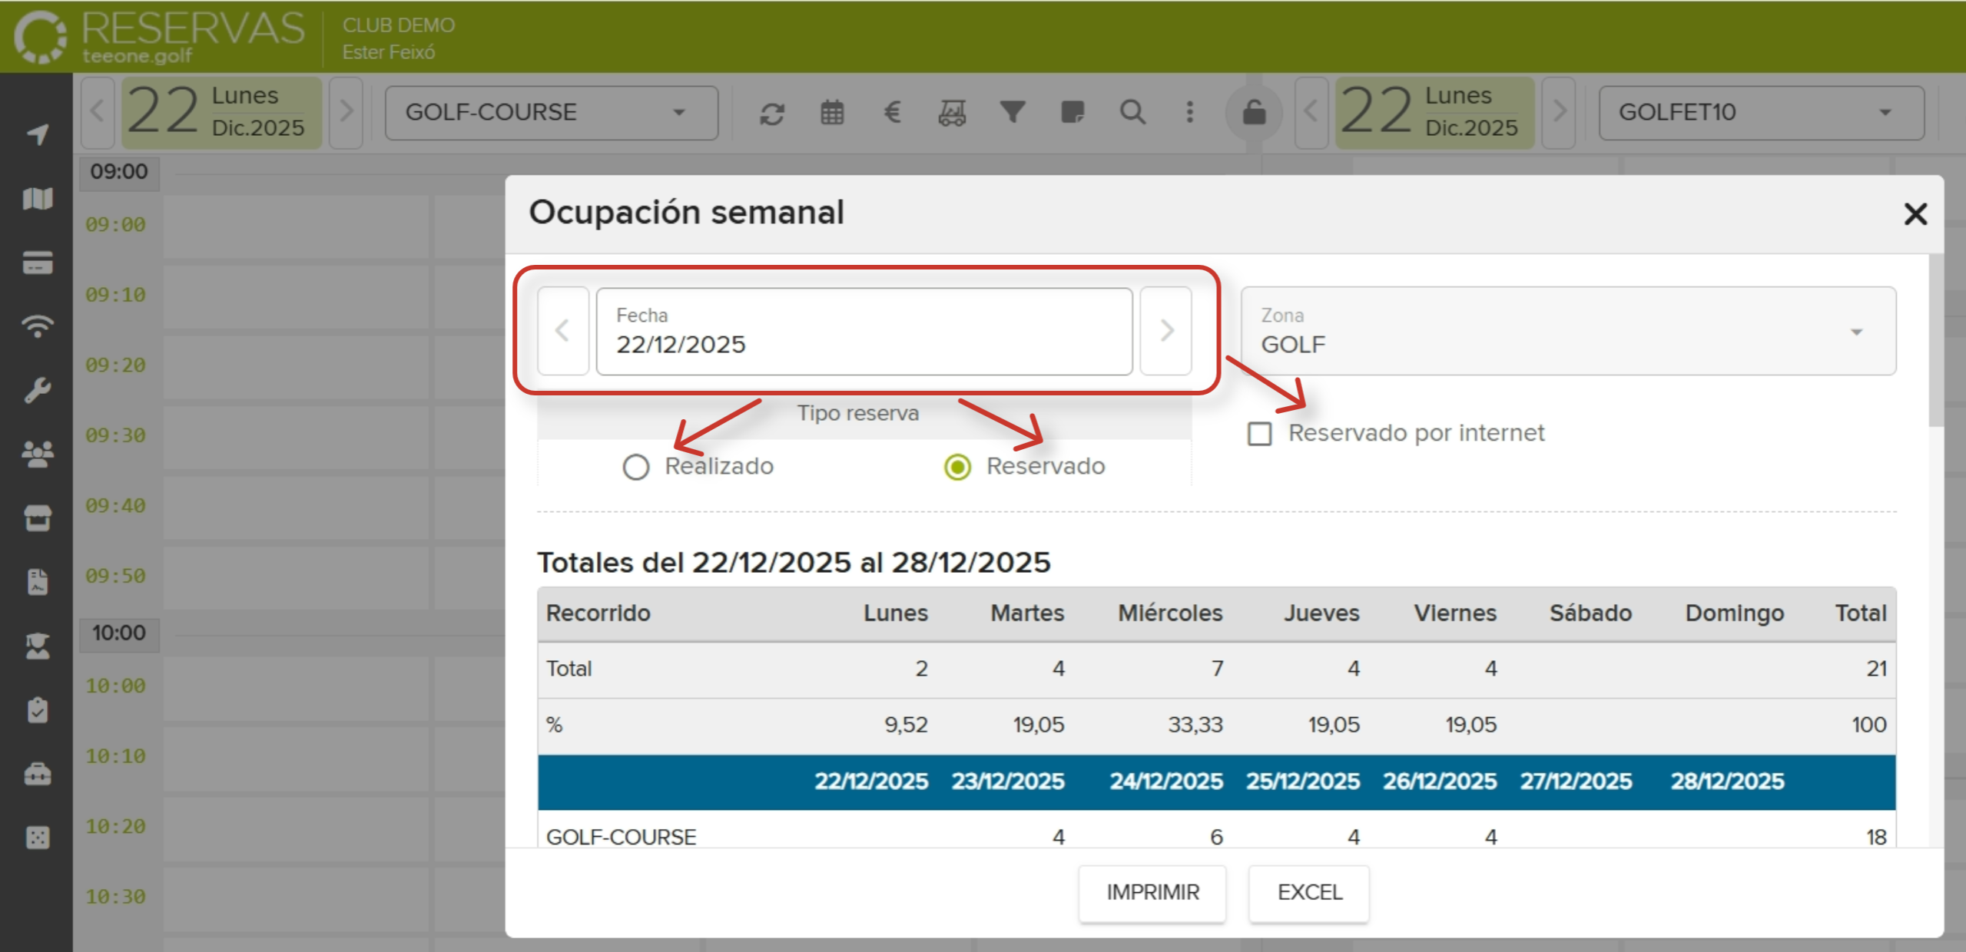Click the refresh icon in the toolbar
The height and width of the screenshot is (952, 1966).
pyautogui.click(x=772, y=113)
